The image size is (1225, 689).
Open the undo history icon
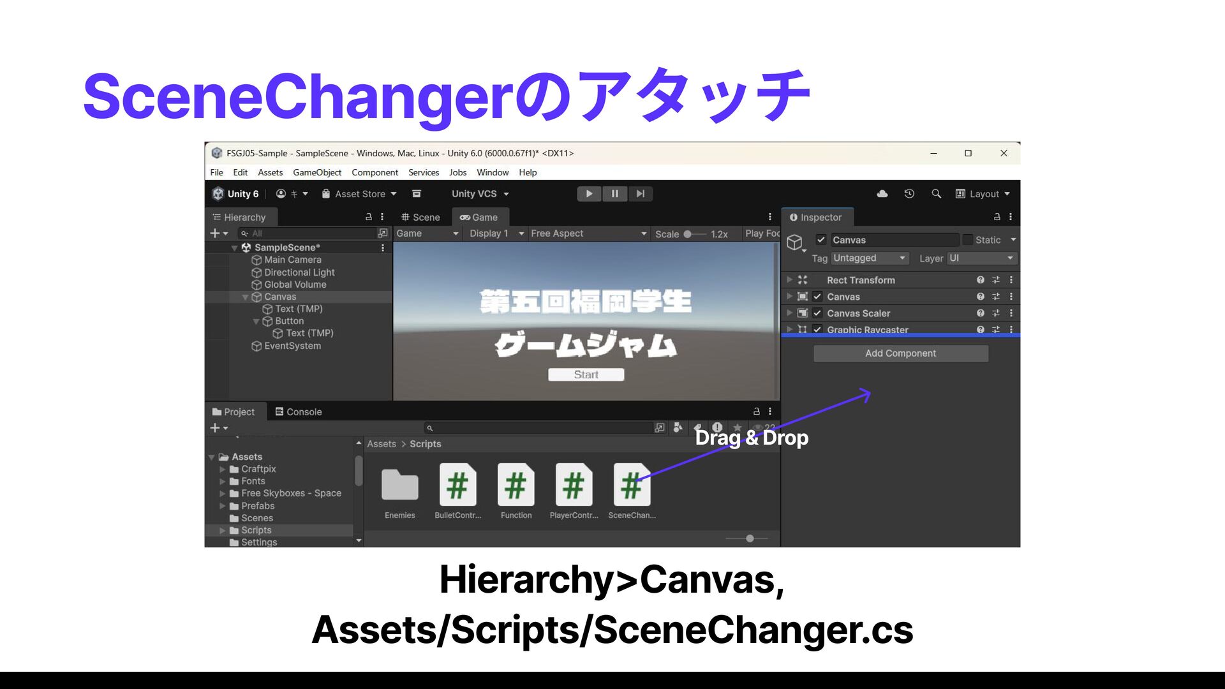click(x=909, y=194)
